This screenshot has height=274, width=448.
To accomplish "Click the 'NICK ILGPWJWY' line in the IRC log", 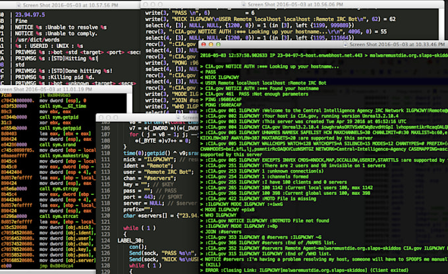I will [219, 78].
